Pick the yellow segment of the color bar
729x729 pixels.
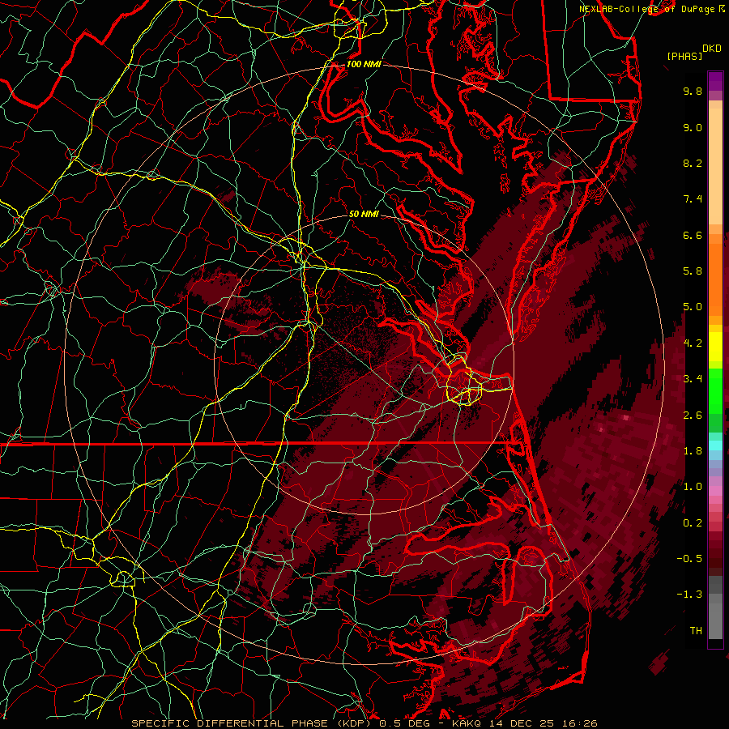click(x=715, y=347)
